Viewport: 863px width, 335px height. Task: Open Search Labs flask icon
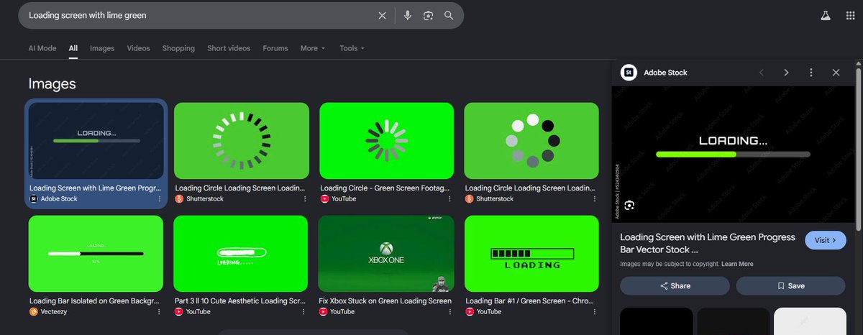point(826,15)
